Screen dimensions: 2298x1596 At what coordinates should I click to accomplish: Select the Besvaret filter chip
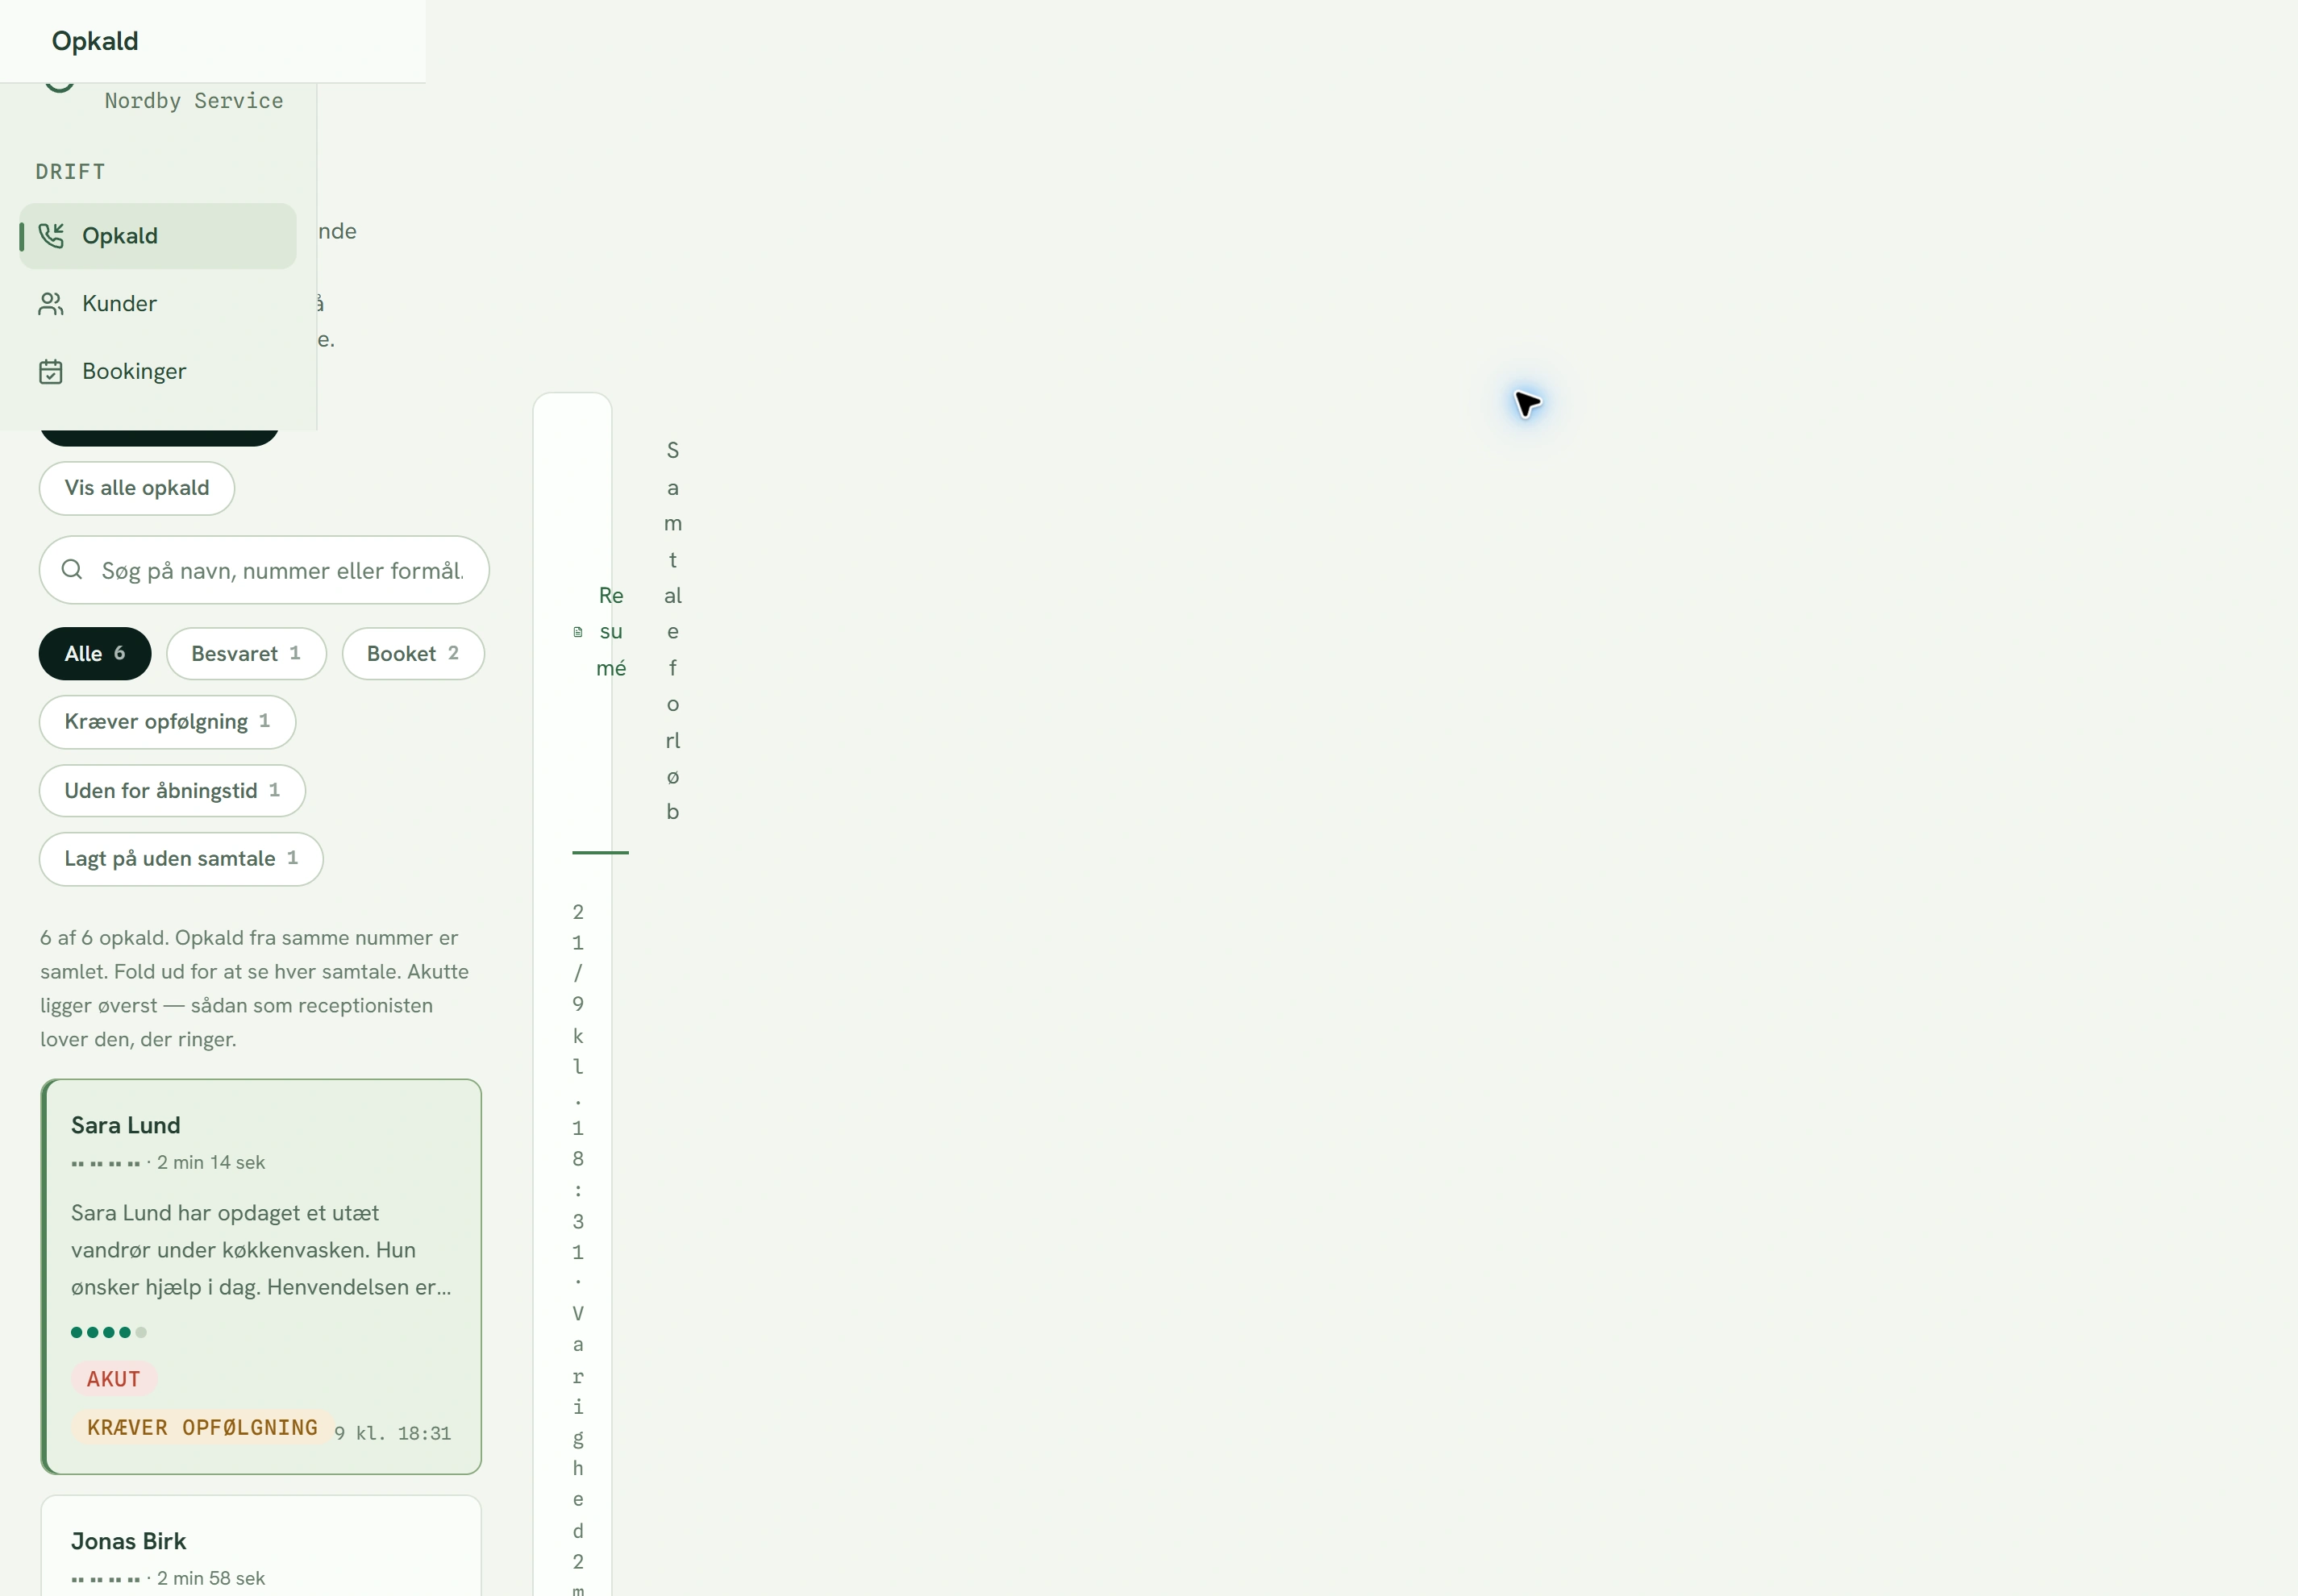[x=246, y=654]
